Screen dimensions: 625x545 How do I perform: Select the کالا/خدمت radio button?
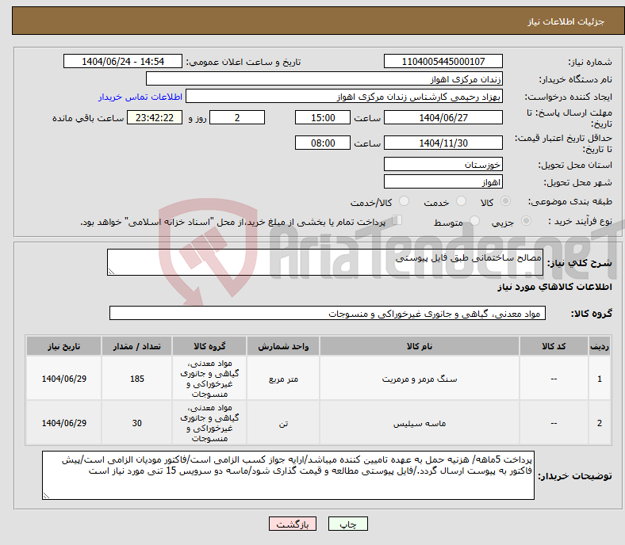pos(405,201)
